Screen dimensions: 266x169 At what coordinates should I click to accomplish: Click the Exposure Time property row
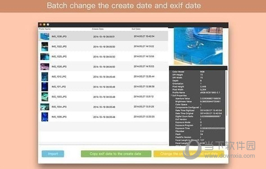(198, 128)
